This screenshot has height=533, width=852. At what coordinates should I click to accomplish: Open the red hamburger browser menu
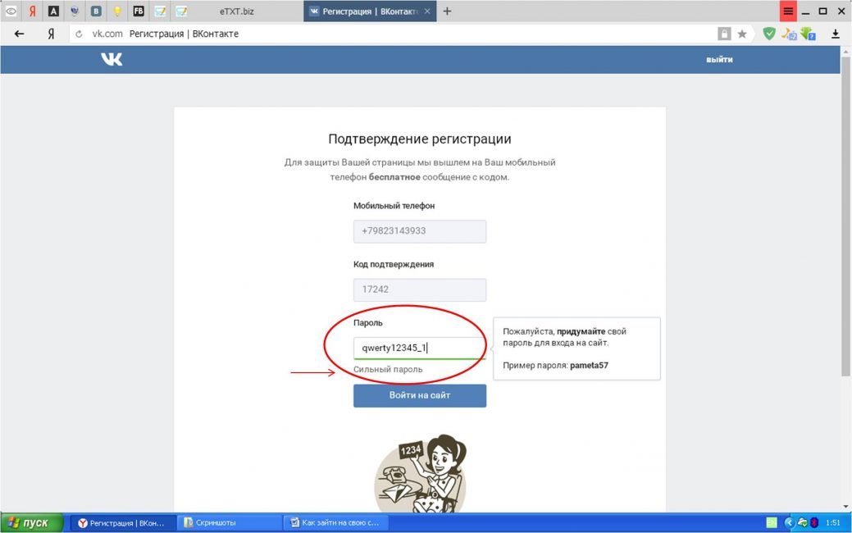tap(788, 11)
